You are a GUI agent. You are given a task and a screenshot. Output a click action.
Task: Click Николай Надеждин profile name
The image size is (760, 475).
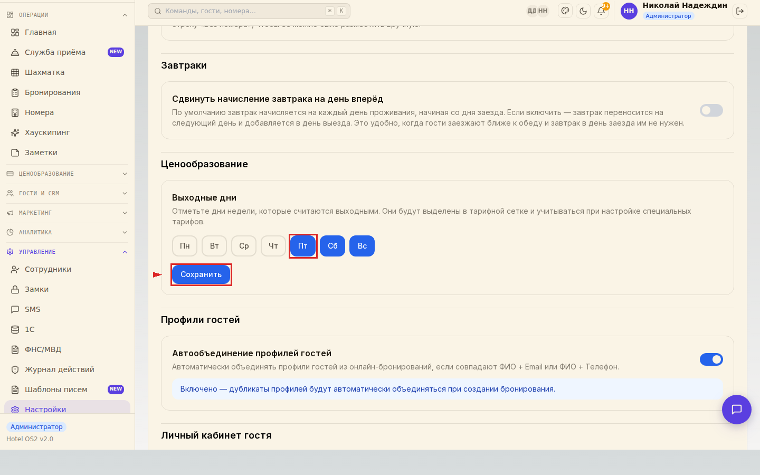[x=685, y=5]
